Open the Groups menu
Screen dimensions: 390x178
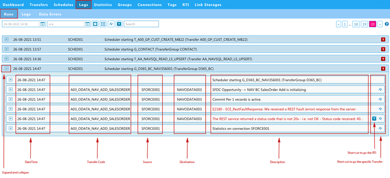pos(125,5)
